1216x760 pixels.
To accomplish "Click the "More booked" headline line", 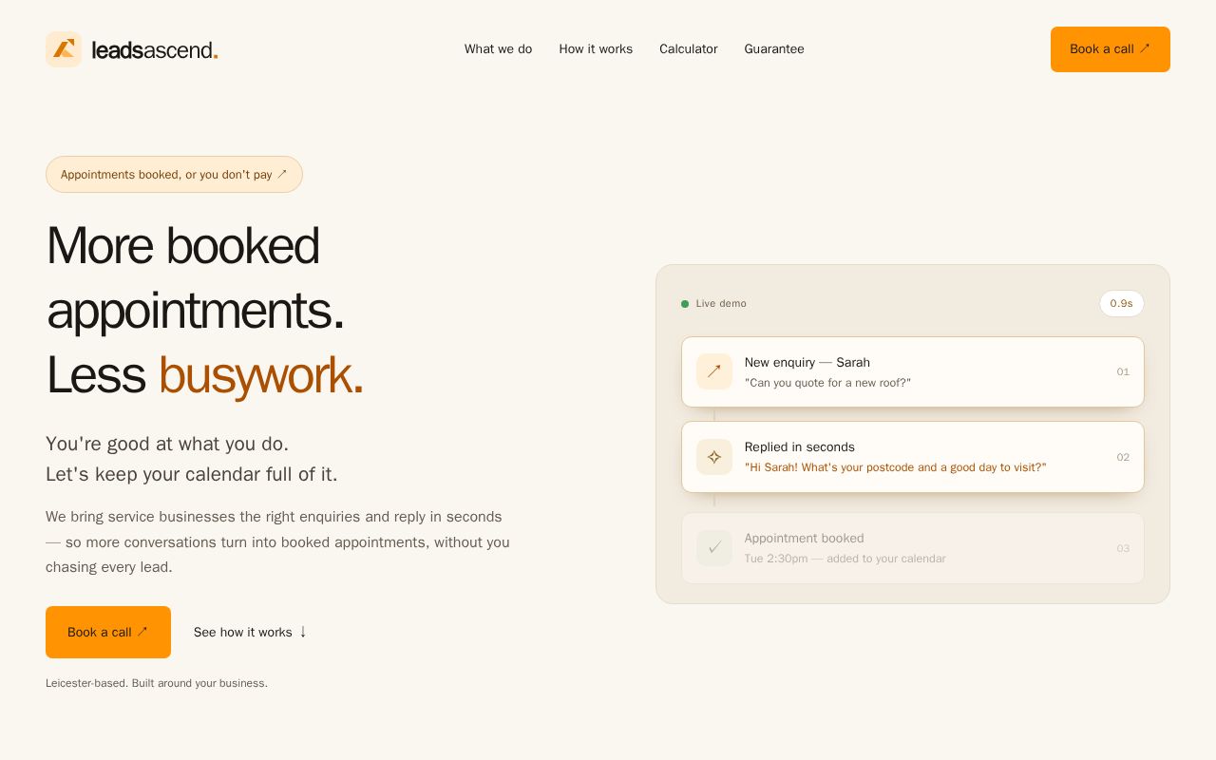I will pos(182,245).
